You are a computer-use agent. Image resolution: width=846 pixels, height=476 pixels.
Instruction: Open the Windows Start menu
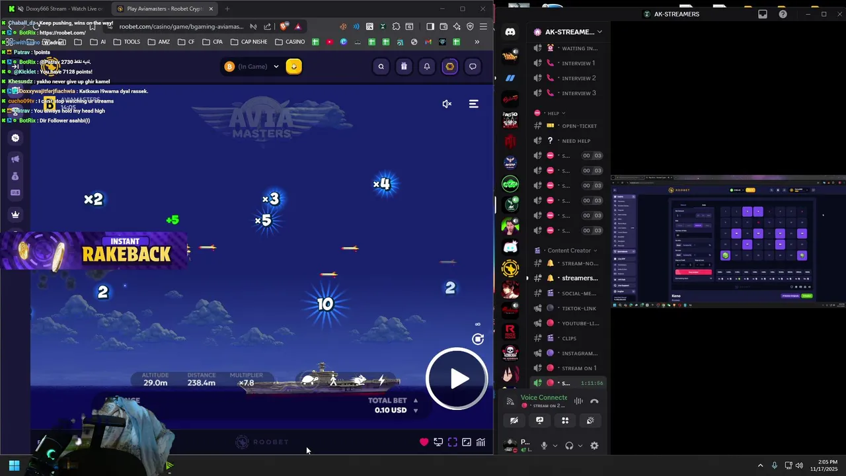[x=14, y=465]
